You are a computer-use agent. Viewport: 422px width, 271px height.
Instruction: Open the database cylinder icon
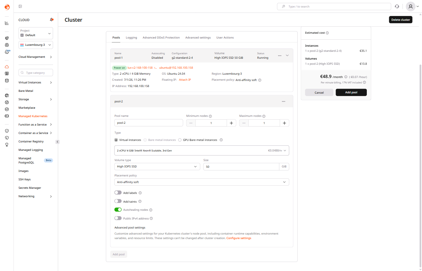(x=7, y=80)
